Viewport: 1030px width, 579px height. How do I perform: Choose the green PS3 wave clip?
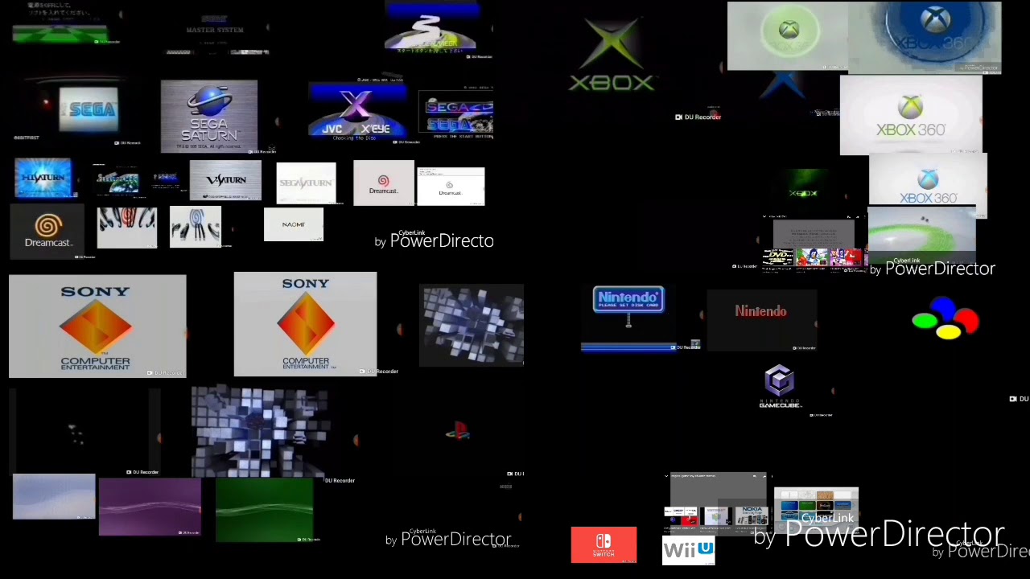click(x=264, y=510)
